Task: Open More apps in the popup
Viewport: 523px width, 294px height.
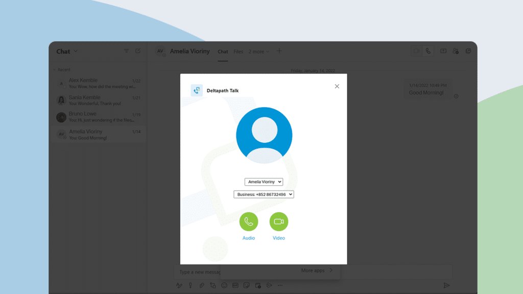Action: tap(317, 271)
